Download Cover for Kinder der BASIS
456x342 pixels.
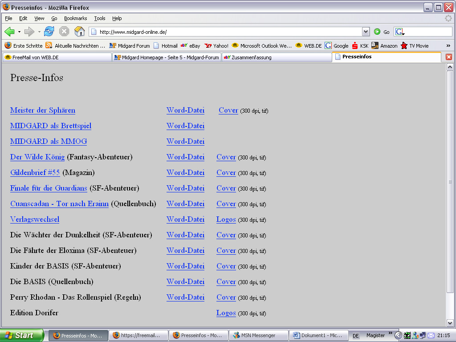[x=226, y=266]
